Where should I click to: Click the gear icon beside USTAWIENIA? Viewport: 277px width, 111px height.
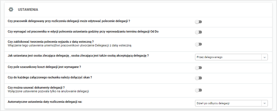[x=11, y=9]
